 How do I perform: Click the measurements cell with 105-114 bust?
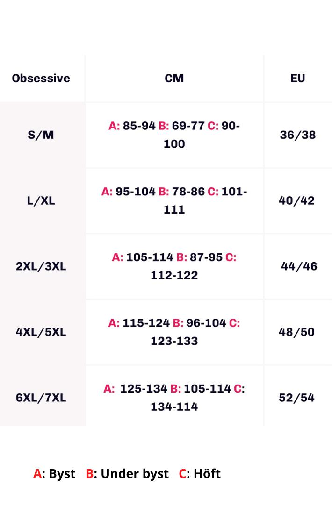[174, 266]
